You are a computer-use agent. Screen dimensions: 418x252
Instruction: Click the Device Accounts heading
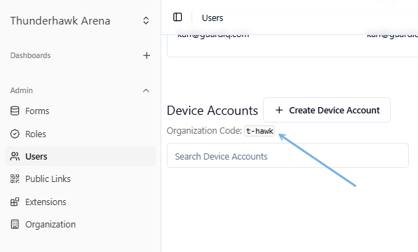tap(213, 111)
